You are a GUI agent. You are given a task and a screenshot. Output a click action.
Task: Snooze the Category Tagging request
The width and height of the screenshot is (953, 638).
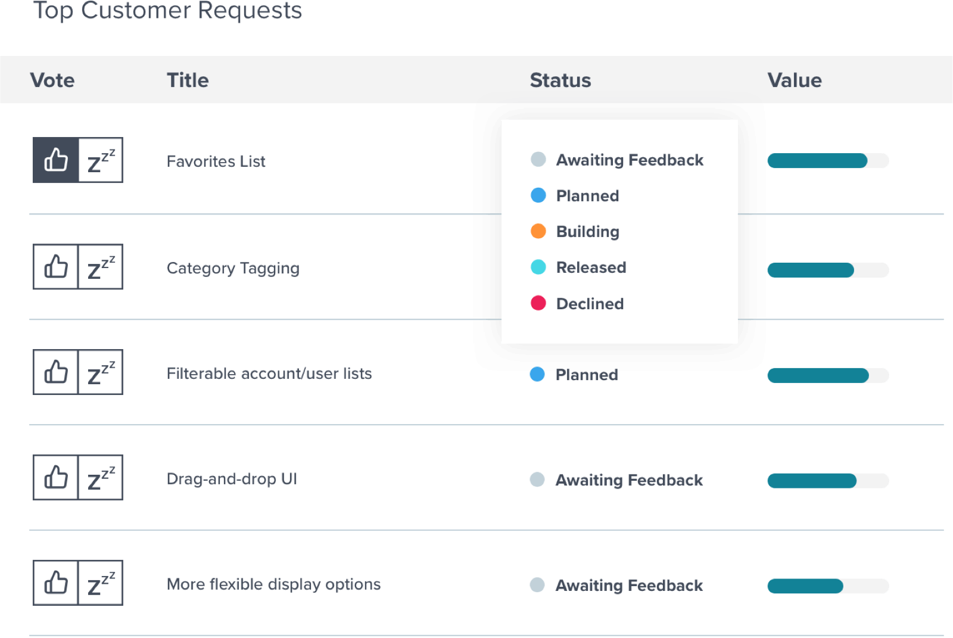(101, 266)
